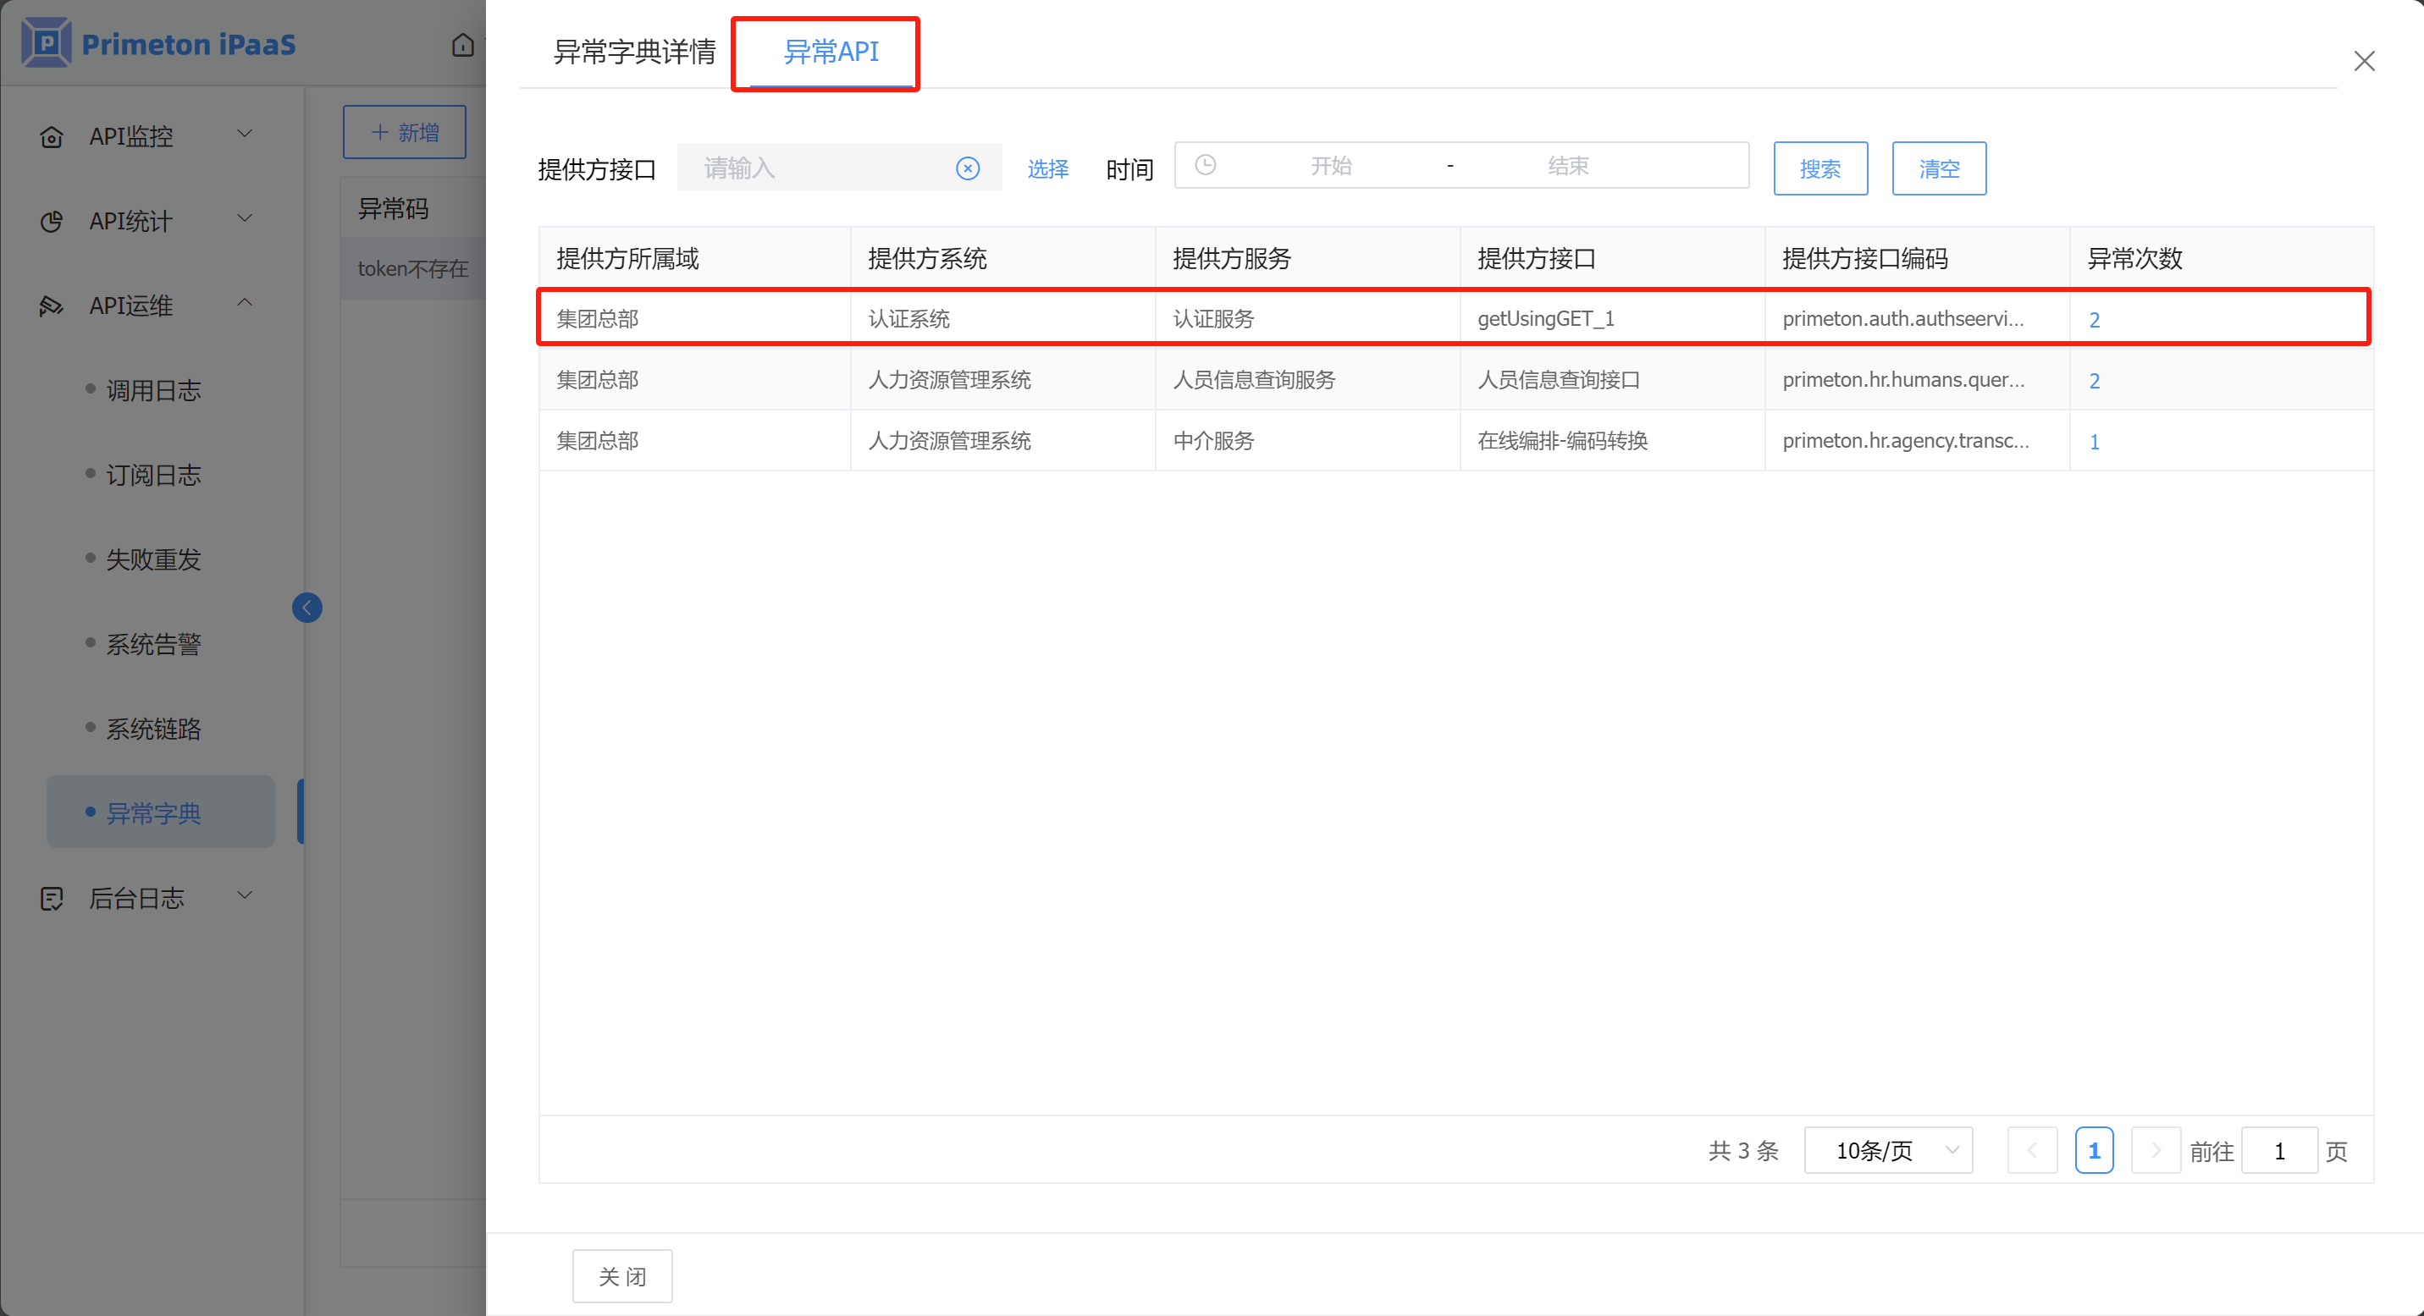This screenshot has width=2424, height=1316.
Task: Collapse sidebar with blue arrow button
Action: tap(306, 608)
